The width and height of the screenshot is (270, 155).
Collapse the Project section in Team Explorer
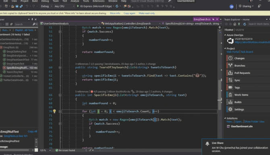(225, 48)
